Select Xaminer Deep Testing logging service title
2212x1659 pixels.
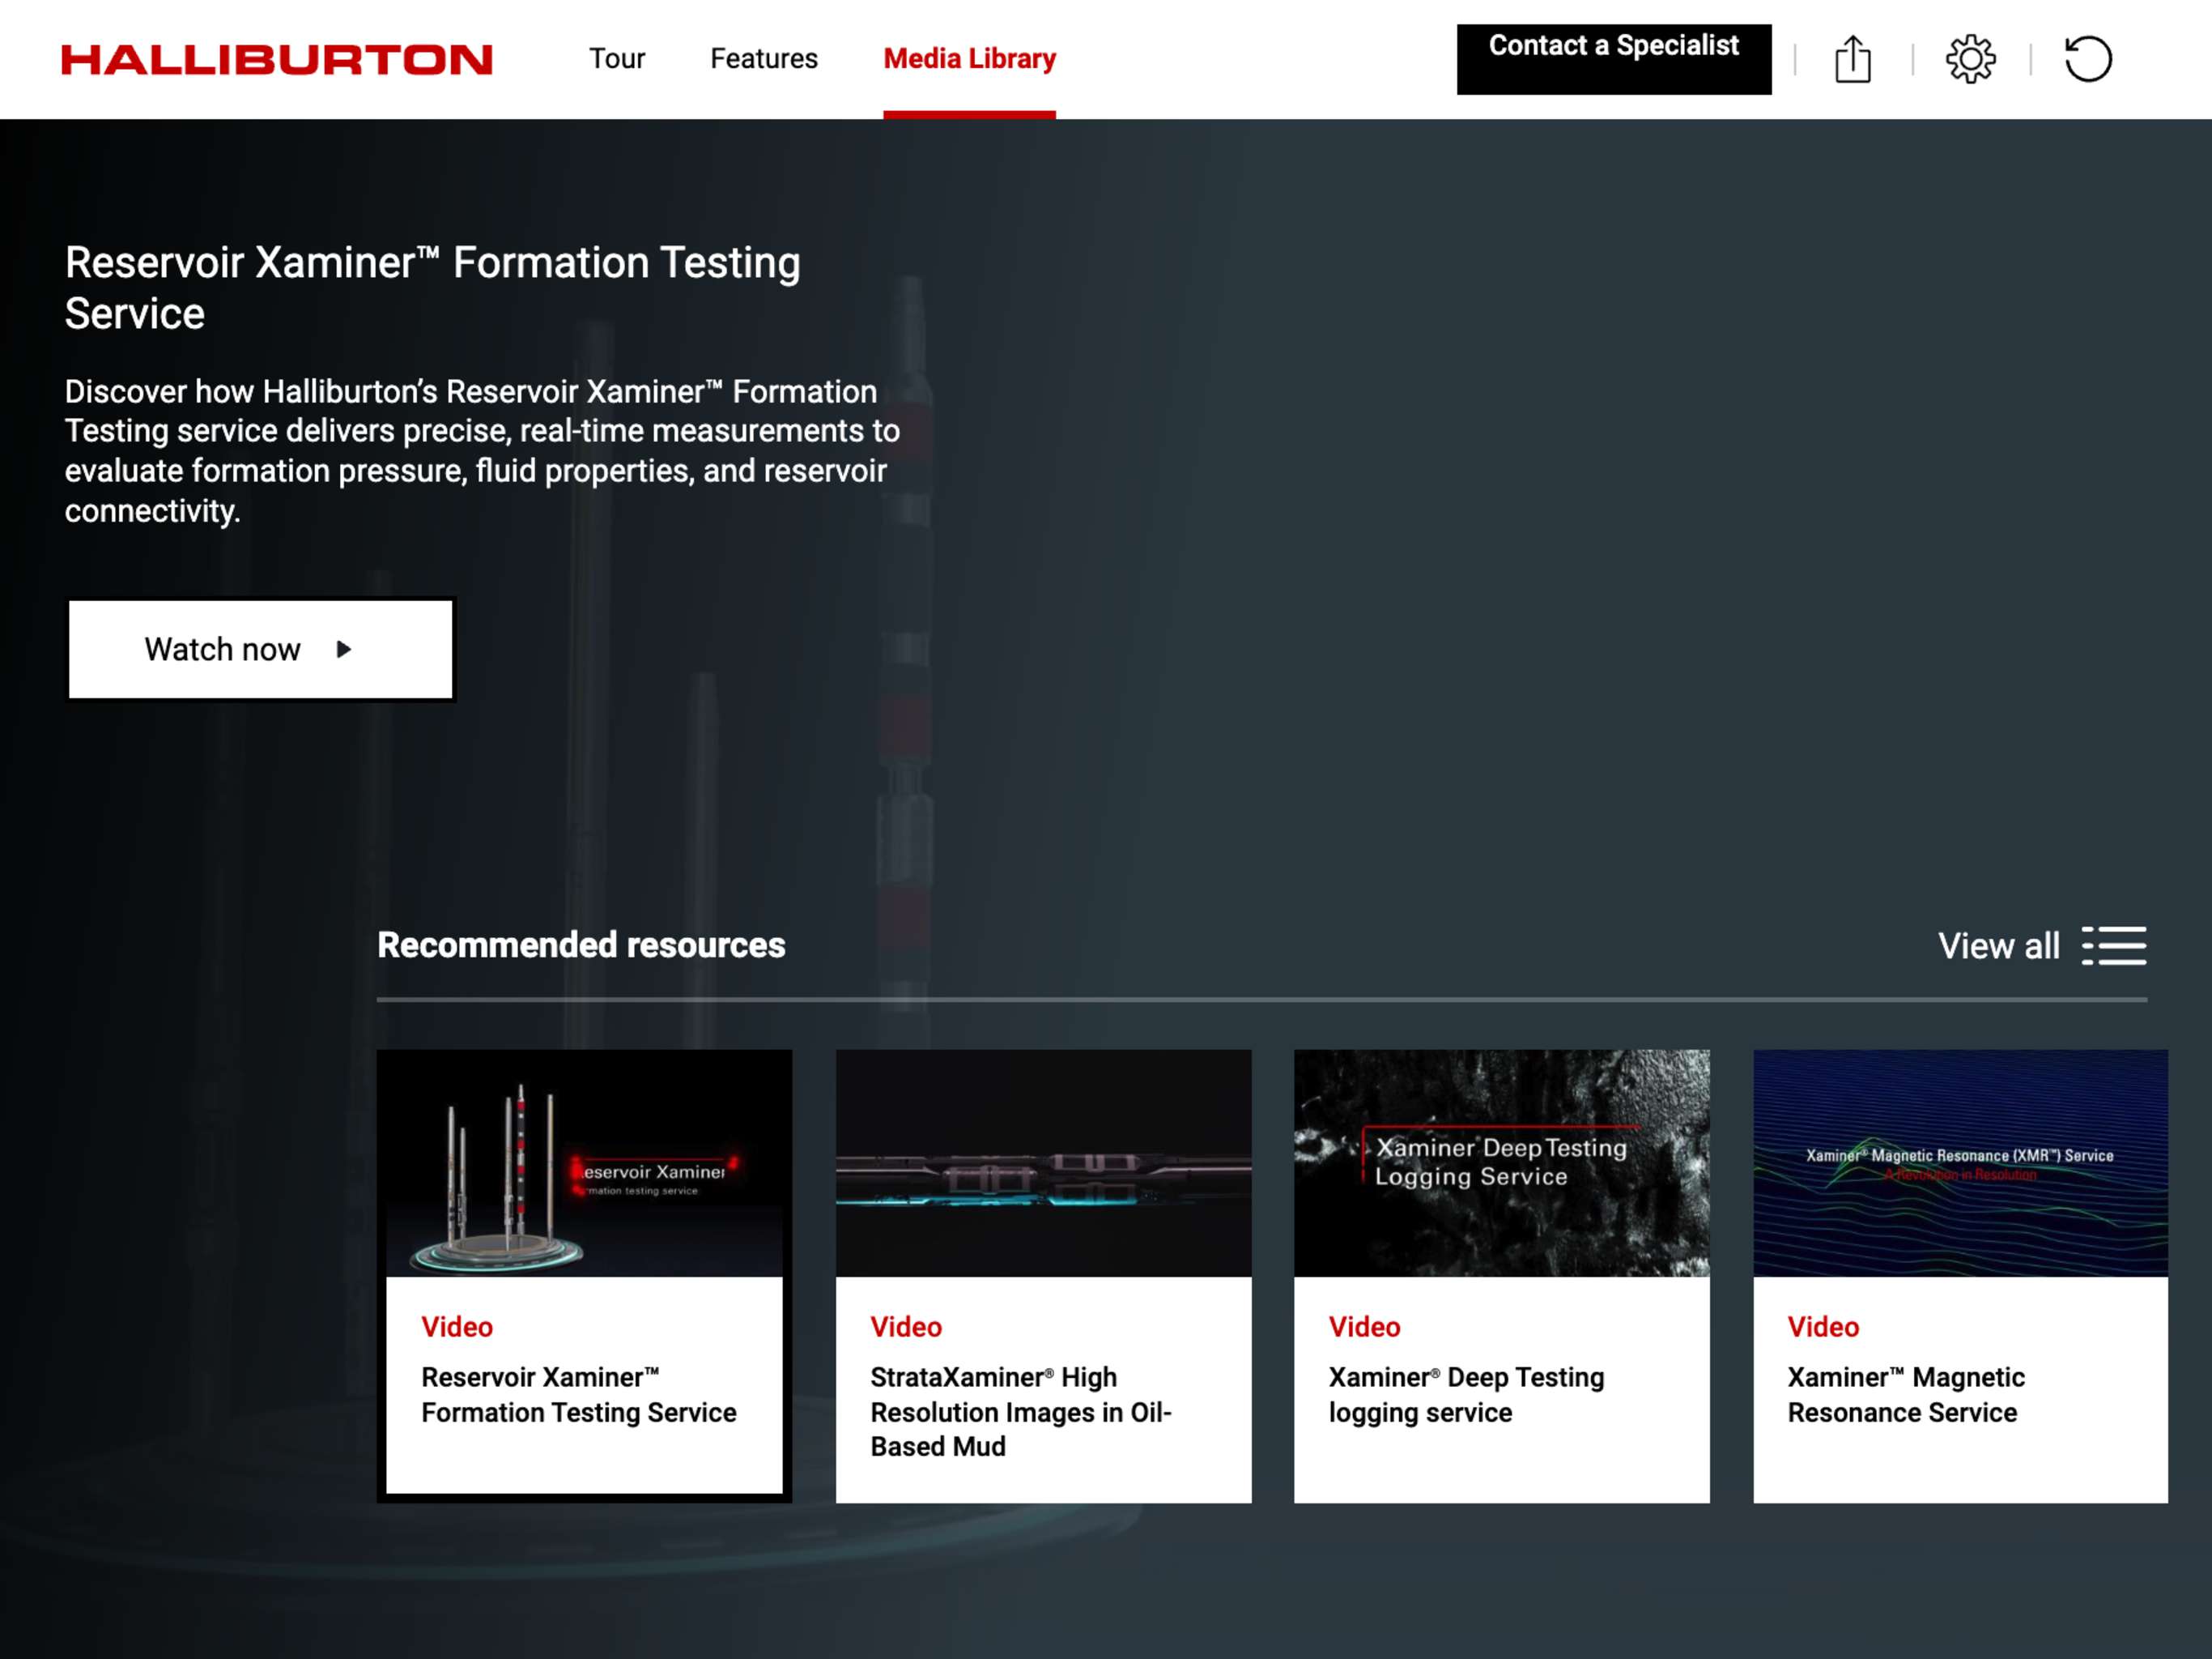[x=1466, y=1395]
